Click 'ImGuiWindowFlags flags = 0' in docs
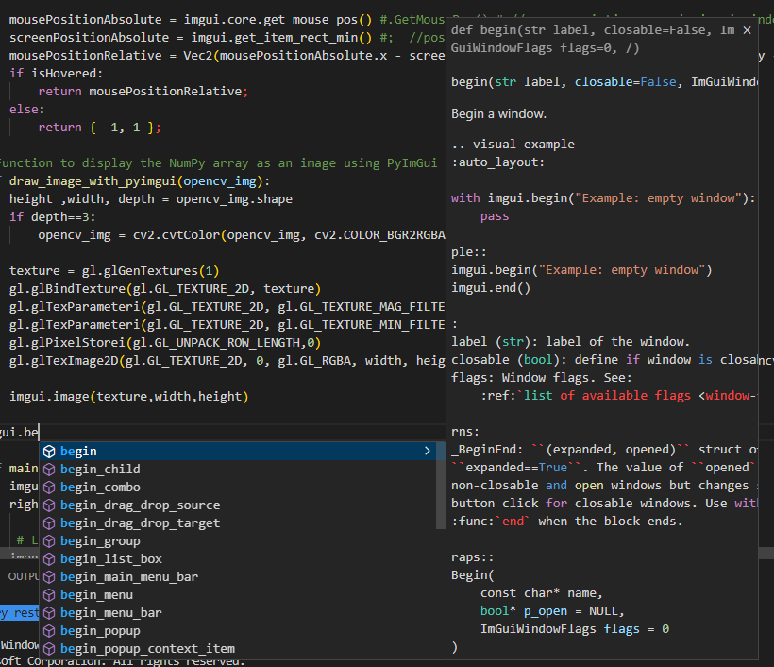The width and height of the screenshot is (774, 667). click(575, 629)
